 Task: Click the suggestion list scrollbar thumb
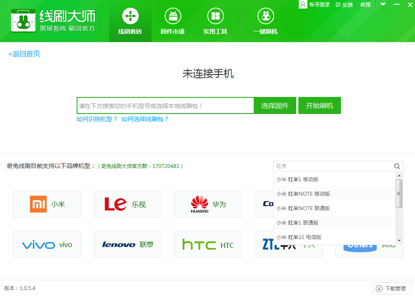coord(399,194)
